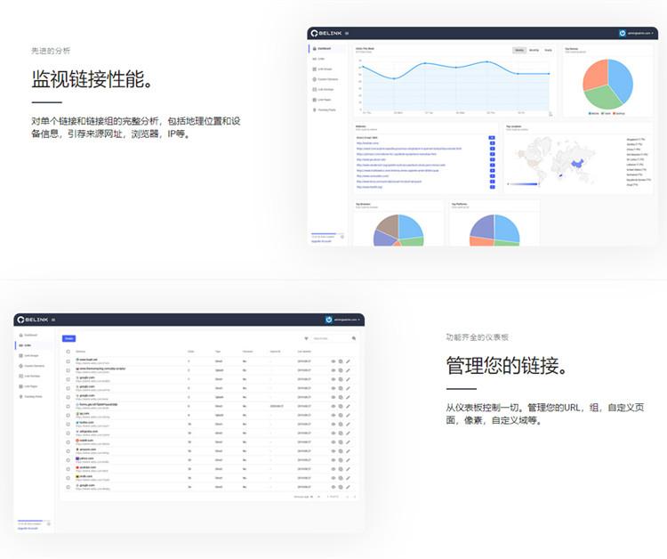Click the filter icon next to the table search field

point(307,338)
